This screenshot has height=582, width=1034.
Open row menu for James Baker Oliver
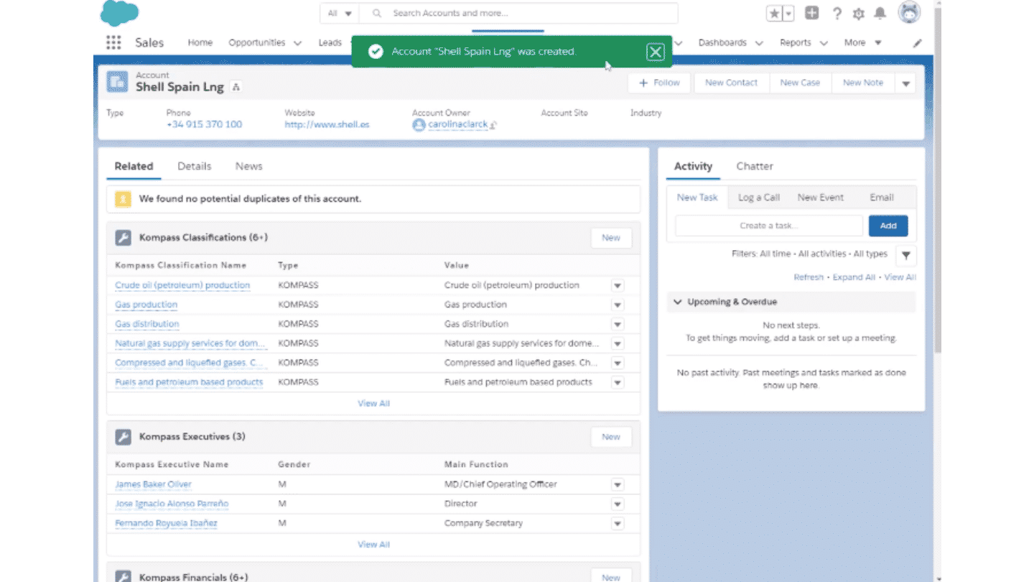617,485
